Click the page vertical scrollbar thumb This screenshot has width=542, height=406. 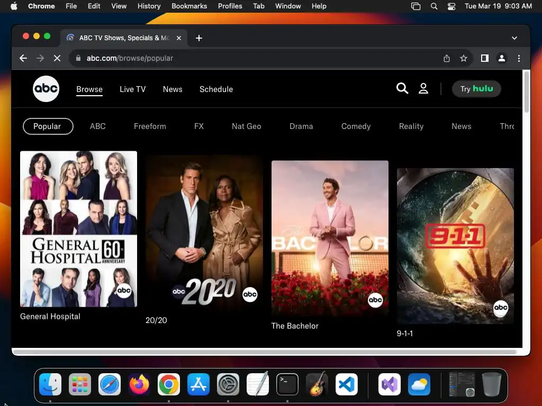(527, 92)
